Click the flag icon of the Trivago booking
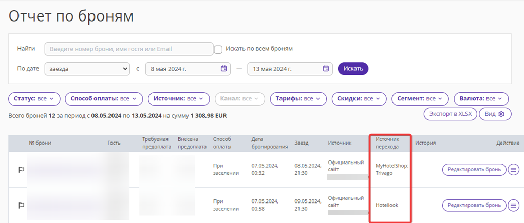524x223 pixels. (22, 170)
